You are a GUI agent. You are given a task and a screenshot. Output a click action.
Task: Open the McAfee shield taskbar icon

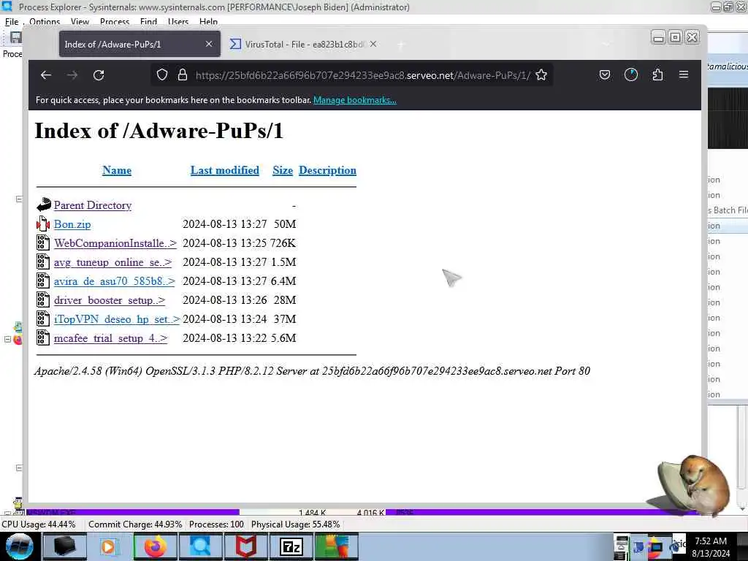pyautogui.click(x=246, y=546)
